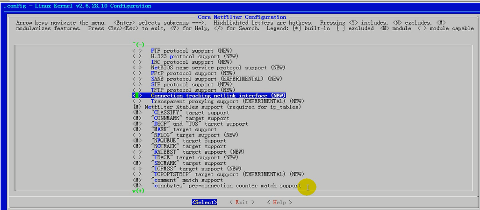Select PPtP protocol support entry

[x=193, y=73]
